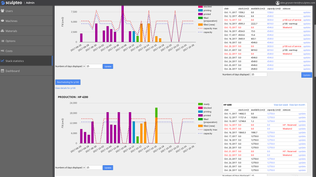Click the Dashboard calendar icon
The image size is (316, 177).
coord(2,71)
